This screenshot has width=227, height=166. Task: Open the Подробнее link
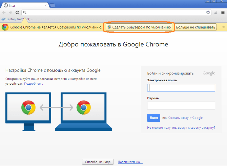click(x=34, y=84)
